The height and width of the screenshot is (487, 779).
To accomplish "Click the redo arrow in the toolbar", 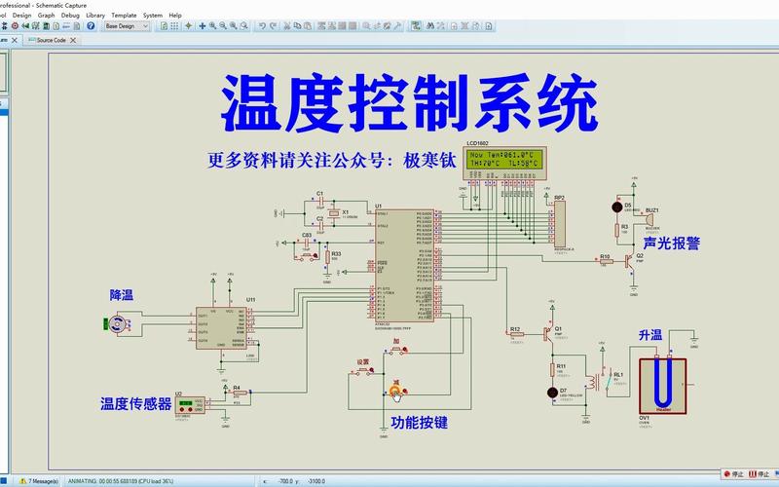I will pos(274,26).
